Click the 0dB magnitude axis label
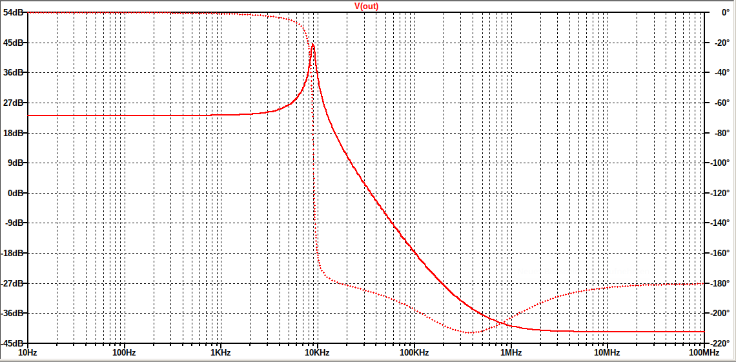Viewport: 736px width, 362px height. point(14,193)
